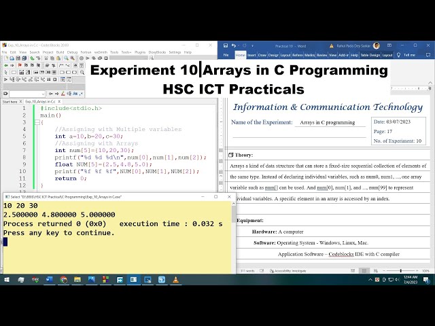The image size is (435, 326).
Task: Click Word comments speech bubble icon
Action: [428, 55]
